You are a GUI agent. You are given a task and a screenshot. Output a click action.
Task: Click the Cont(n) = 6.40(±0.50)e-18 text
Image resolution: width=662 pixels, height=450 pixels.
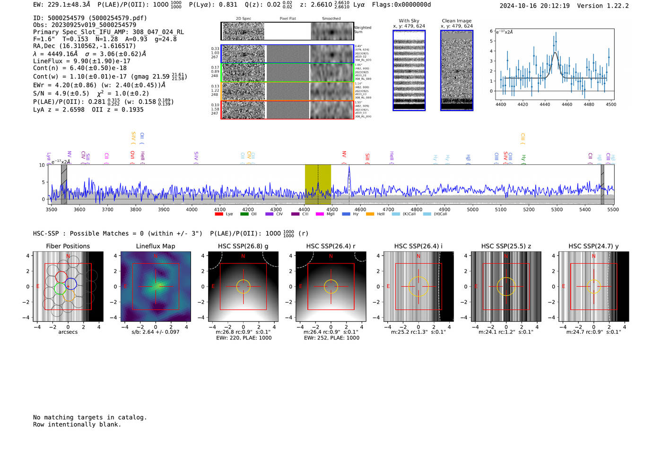click(x=80, y=68)
